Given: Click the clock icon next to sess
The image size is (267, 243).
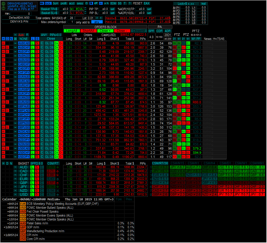Looking at the screenshot, I should point(87,3).
